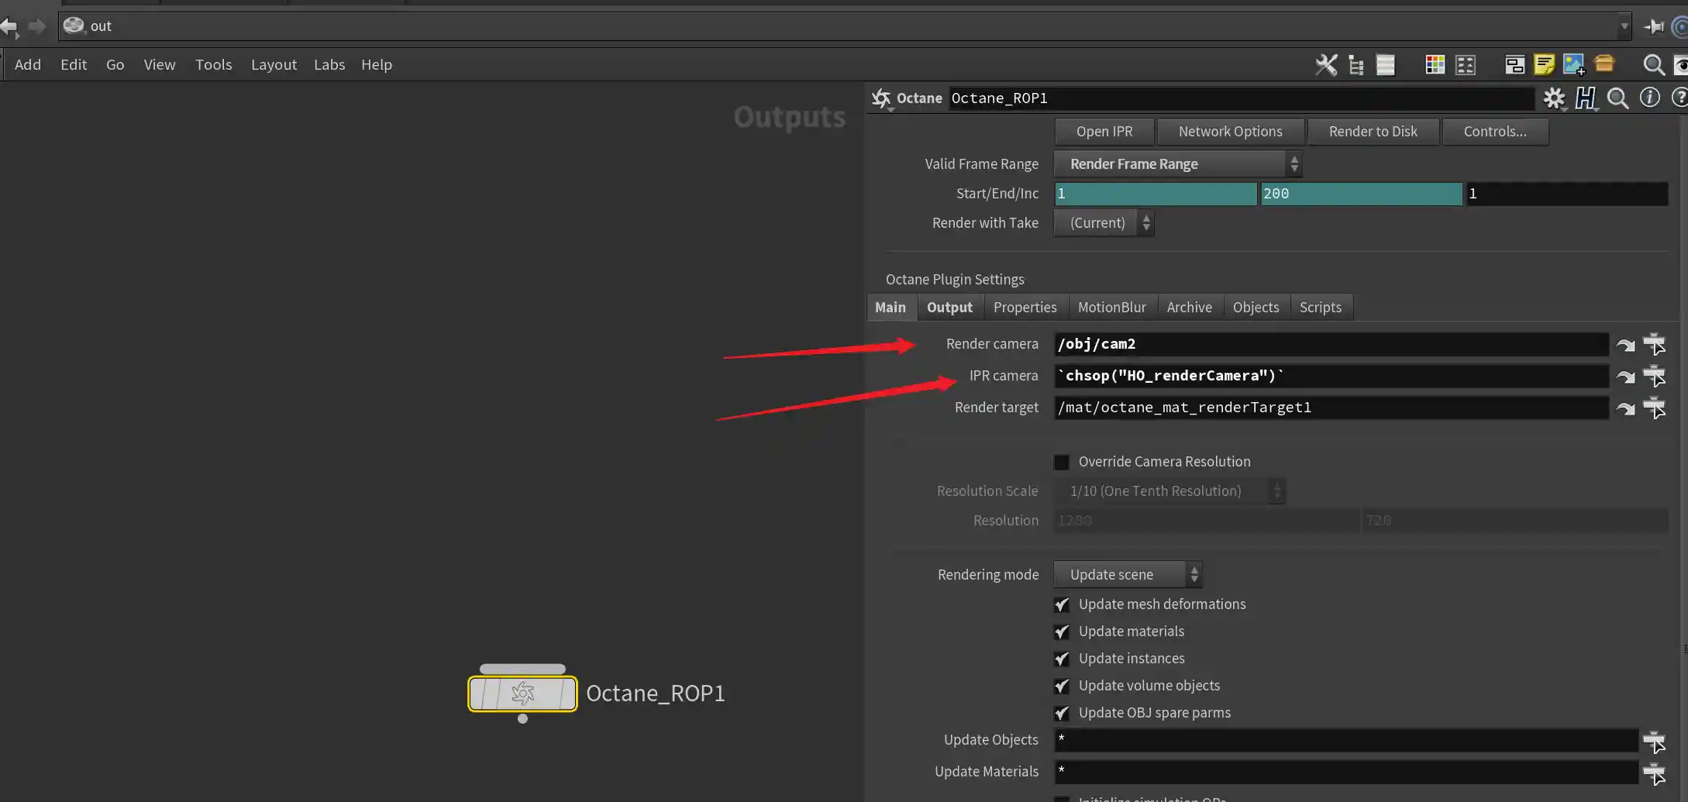Open node chooser for IPR camera

coord(1654,376)
